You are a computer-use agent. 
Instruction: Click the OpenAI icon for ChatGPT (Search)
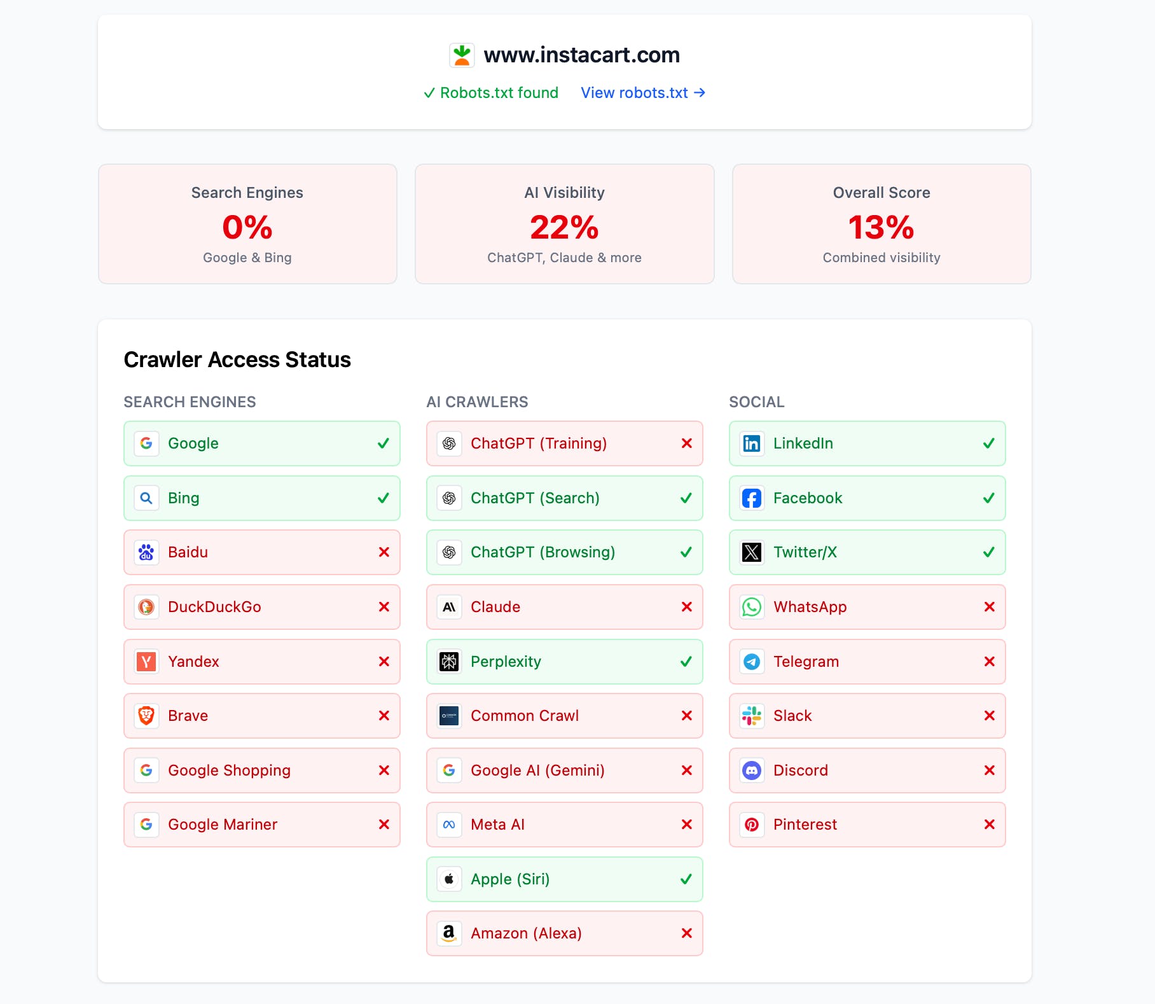[x=449, y=498]
